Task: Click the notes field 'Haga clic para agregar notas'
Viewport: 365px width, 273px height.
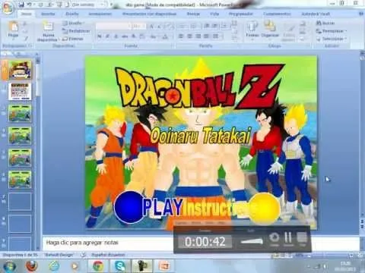Action: [x=82, y=243]
